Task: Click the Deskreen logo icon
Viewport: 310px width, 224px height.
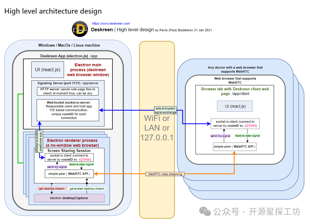Action: coord(80,29)
